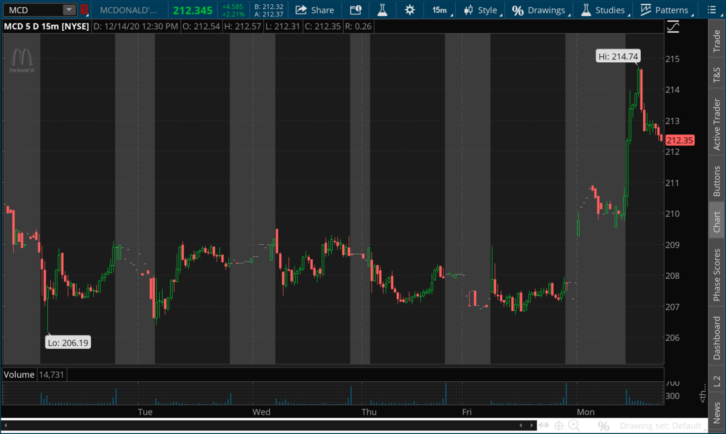Image resolution: width=726 pixels, height=434 pixels.
Task: Open the symbol dropdown arrow next to MCD
Action: [x=70, y=10]
